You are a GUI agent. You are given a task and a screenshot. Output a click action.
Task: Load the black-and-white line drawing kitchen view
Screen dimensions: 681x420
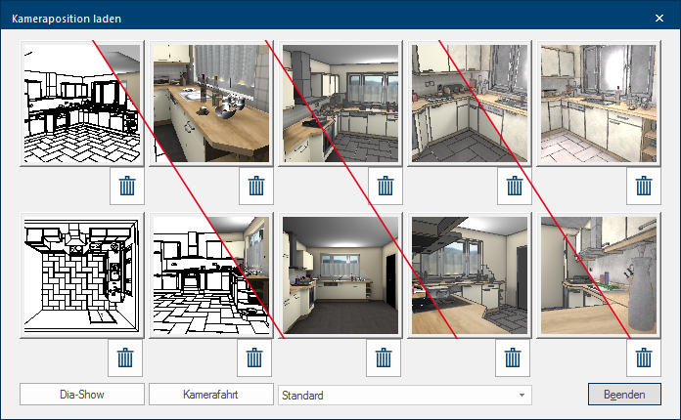coord(81,105)
